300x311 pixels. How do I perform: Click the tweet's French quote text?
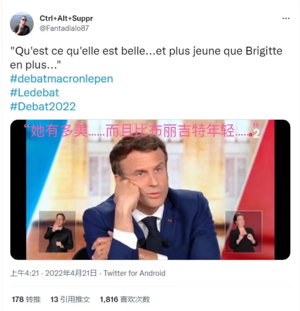pyautogui.click(x=146, y=58)
